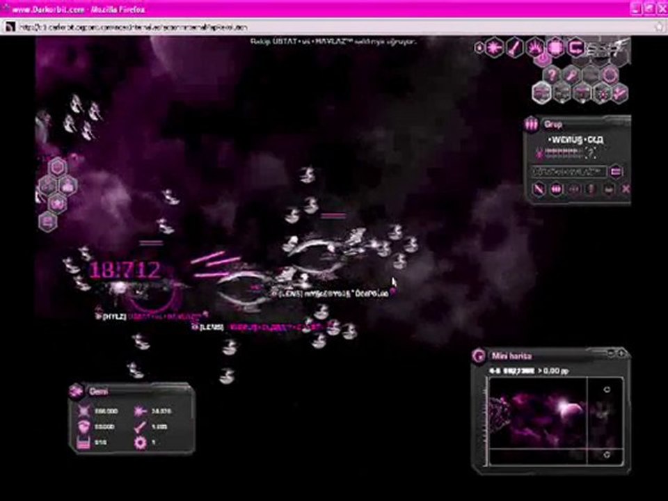Image resolution: width=668 pixels, height=501 pixels.
Task: Click the coordinates text '> 0,00 pp' in minimap
Action: (x=553, y=371)
